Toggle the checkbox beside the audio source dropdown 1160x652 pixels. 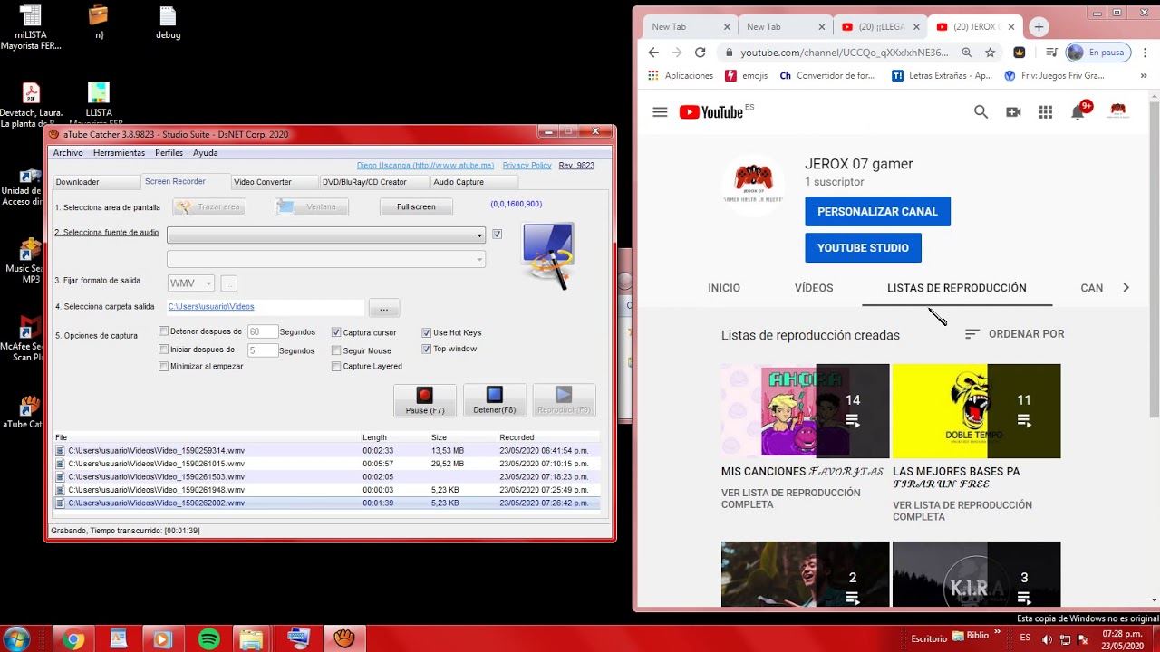pyautogui.click(x=497, y=234)
